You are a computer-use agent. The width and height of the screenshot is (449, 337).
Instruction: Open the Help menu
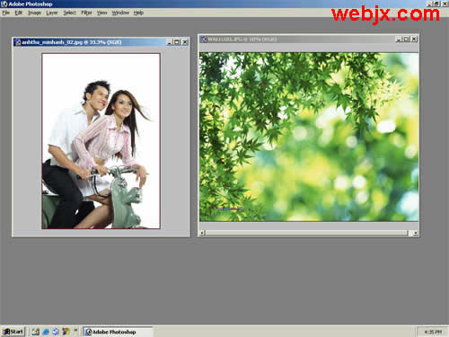tap(138, 13)
